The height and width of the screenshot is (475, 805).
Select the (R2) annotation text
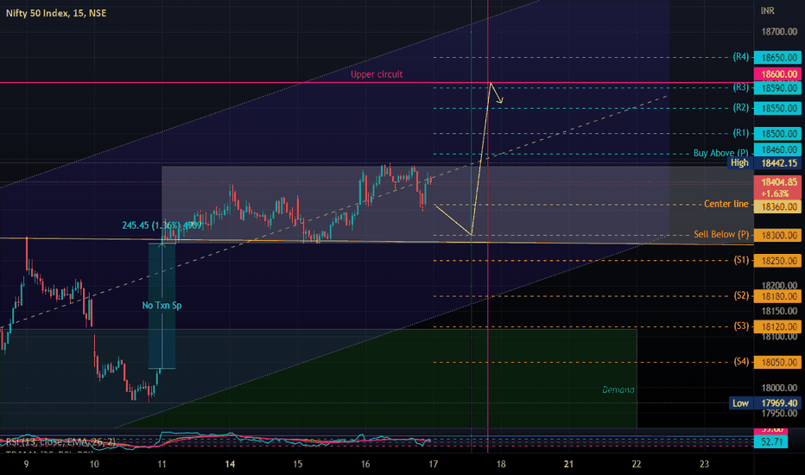741,107
